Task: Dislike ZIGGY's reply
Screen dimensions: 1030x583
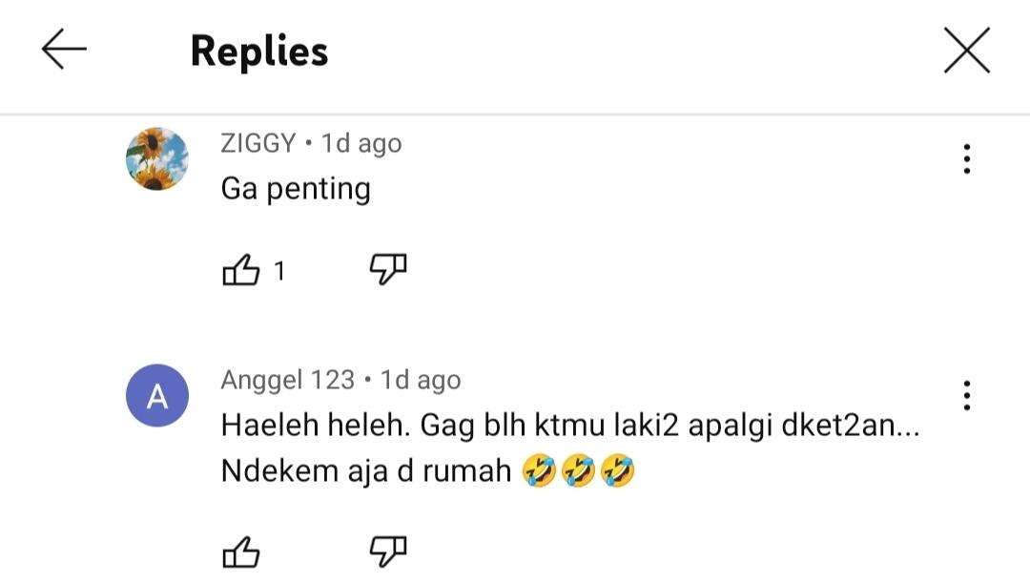Action: pos(388,268)
